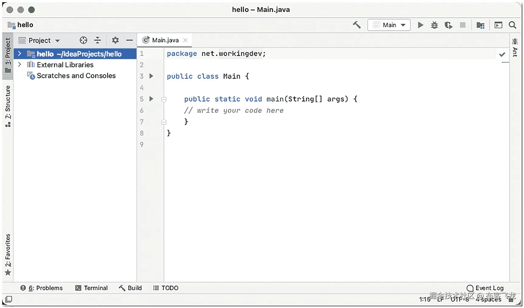Open Project panel gear settings

[115, 40]
